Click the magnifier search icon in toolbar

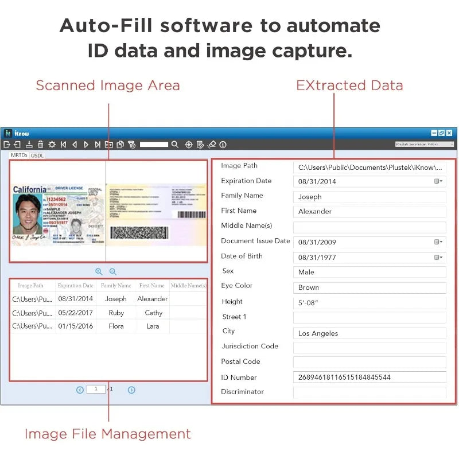pos(175,145)
